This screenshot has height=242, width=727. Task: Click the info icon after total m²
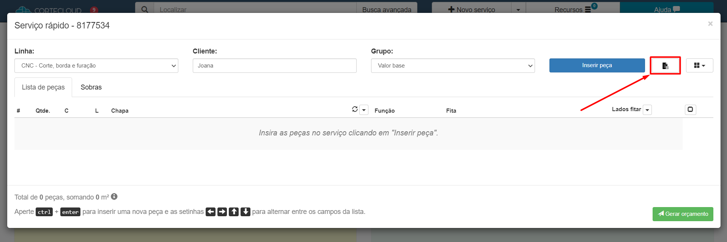coord(114,196)
